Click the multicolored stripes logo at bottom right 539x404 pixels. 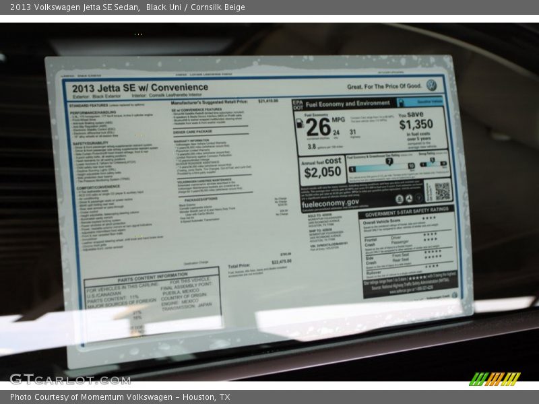495,378
